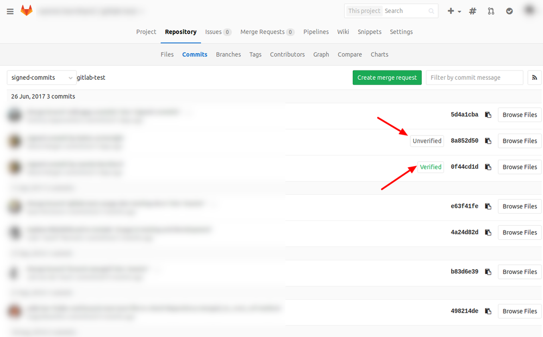This screenshot has width=543, height=337.
Task: Copy commit SHA 4a24d82d to clipboard
Action: pos(488,232)
